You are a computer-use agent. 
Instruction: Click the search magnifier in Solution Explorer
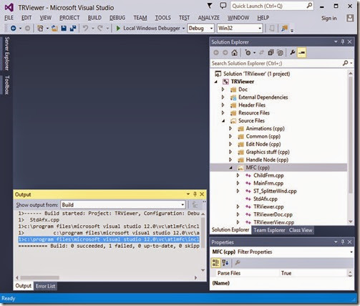coord(345,63)
